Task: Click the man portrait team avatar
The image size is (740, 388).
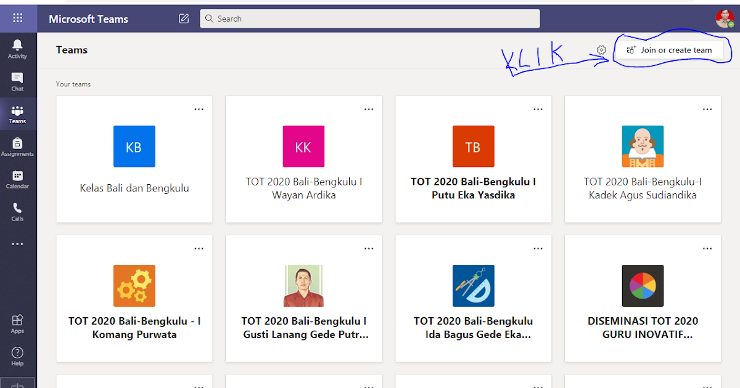Action: coord(303,286)
